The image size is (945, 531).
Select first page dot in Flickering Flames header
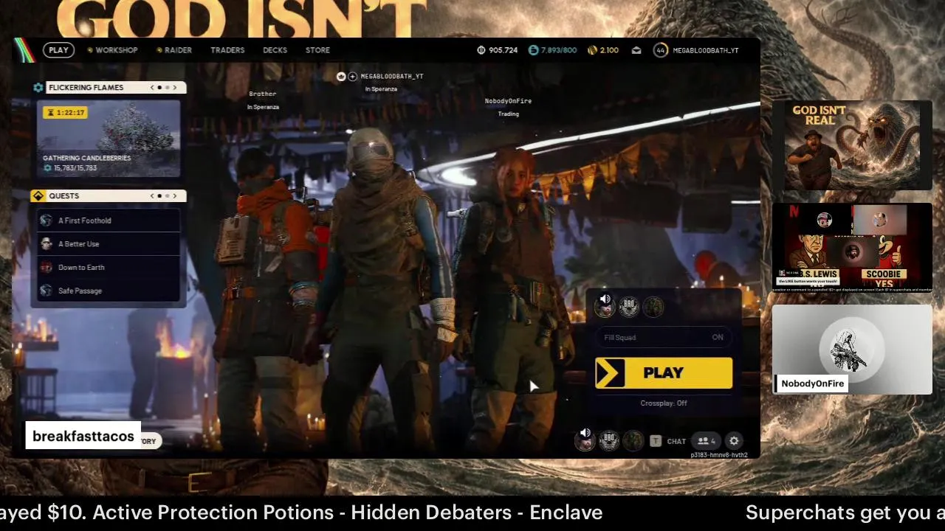click(159, 88)
